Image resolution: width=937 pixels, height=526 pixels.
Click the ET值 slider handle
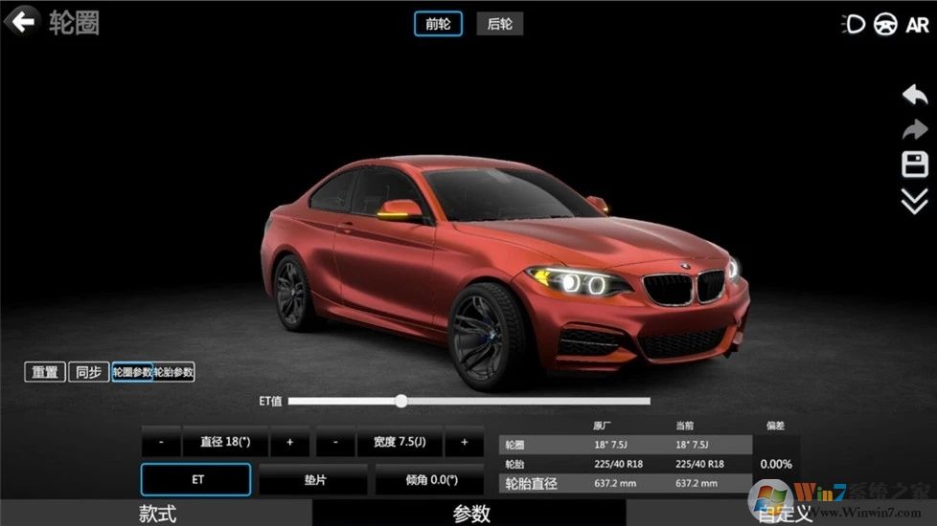[x=401, y=401]
